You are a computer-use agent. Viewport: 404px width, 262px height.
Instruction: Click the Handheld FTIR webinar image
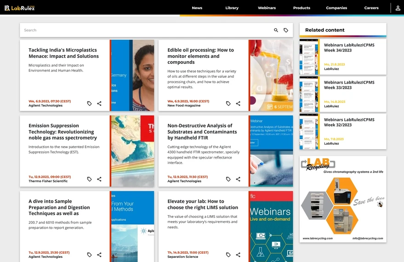(x=271, y=151)
